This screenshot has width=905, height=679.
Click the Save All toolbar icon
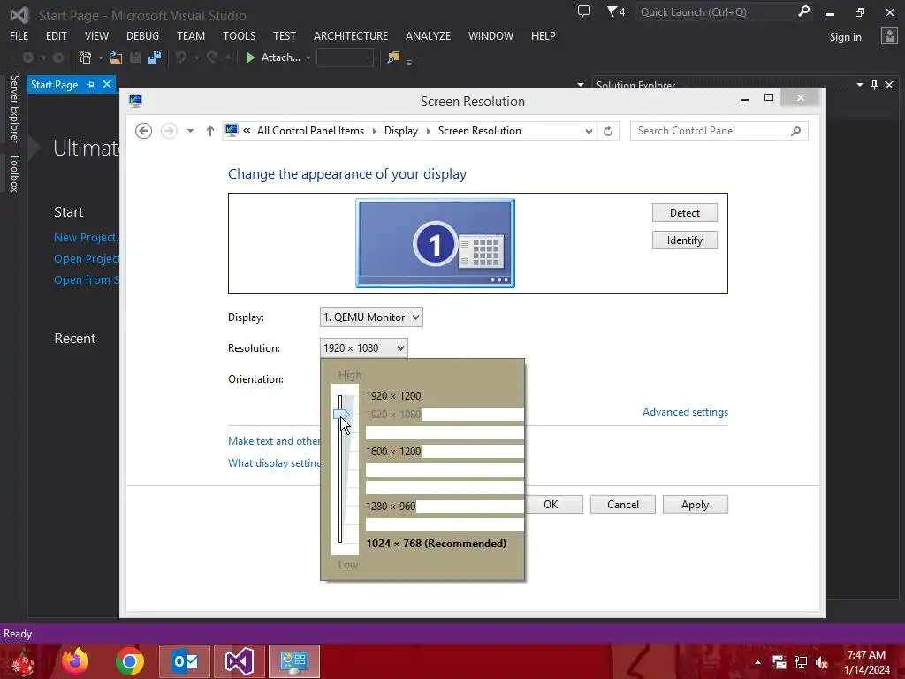point(154,57)
